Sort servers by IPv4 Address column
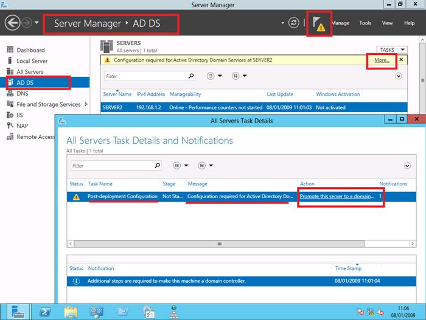The height and width of the screenshot is (320, 426). [150, 94]
